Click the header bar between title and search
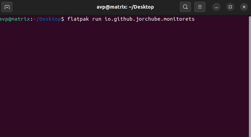 point(166,7)
